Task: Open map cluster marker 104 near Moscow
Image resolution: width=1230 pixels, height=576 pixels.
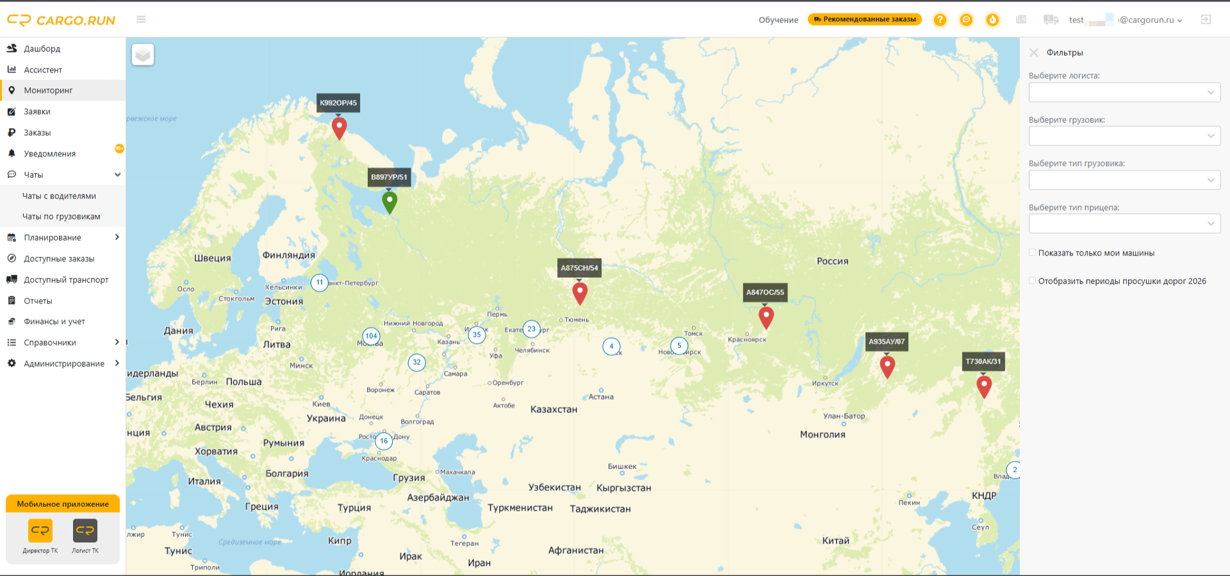Action: (x=371, y=336)
